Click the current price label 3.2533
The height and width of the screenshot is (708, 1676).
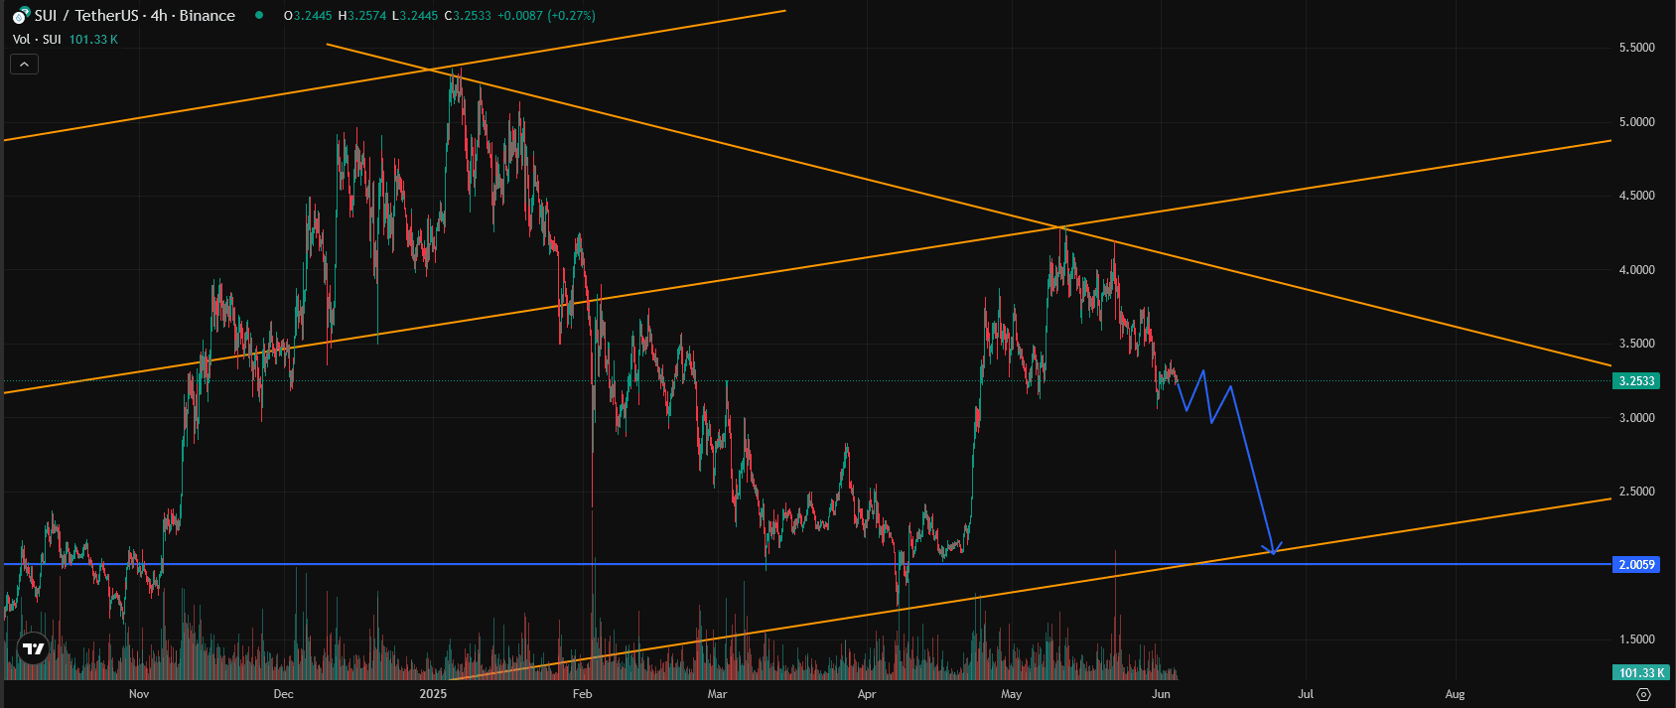[1637, 381]
